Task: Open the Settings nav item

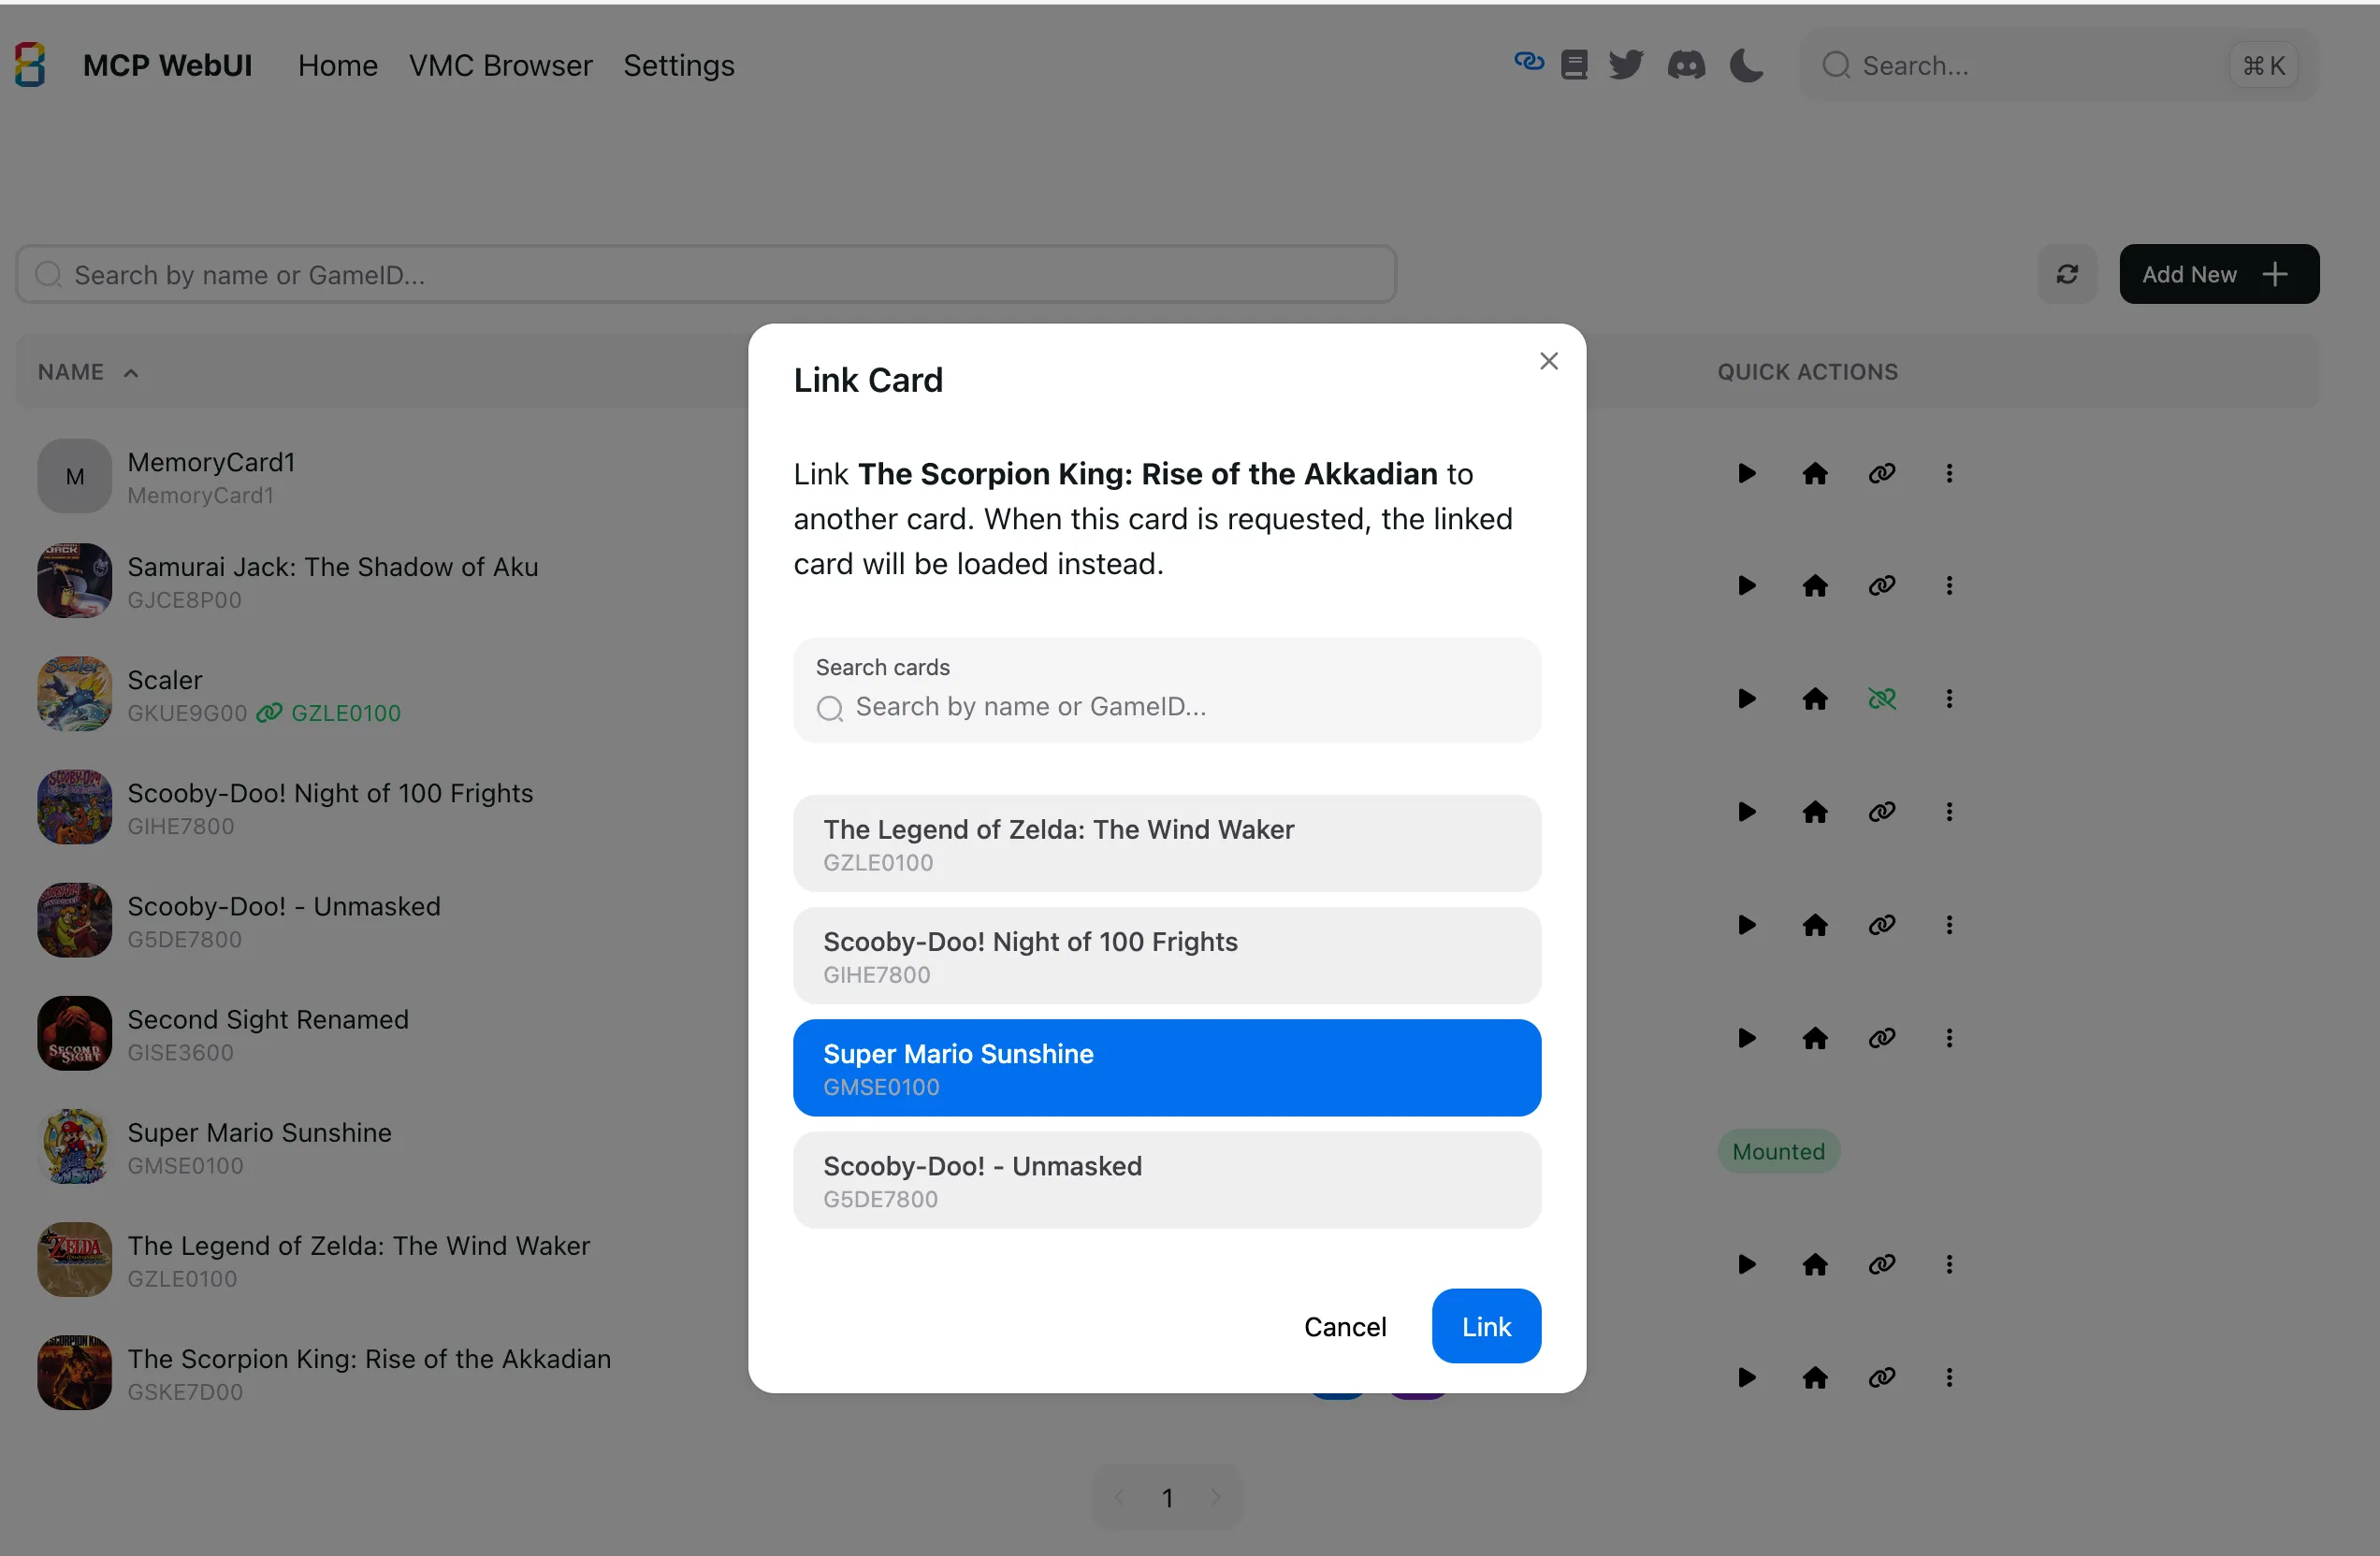Action: 678,66
